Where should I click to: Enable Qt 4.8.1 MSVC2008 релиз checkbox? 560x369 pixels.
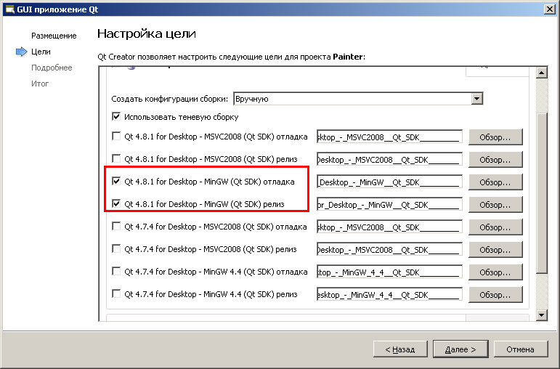click(116, 158)
